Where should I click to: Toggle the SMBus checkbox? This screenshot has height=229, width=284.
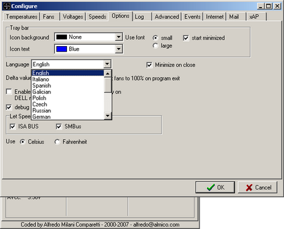pyautogui.click(x=59, y=127)
